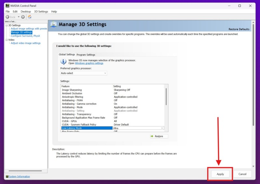Click the Feature column header
The height and width of the screenshot is (184, 260).
[87, 86]
